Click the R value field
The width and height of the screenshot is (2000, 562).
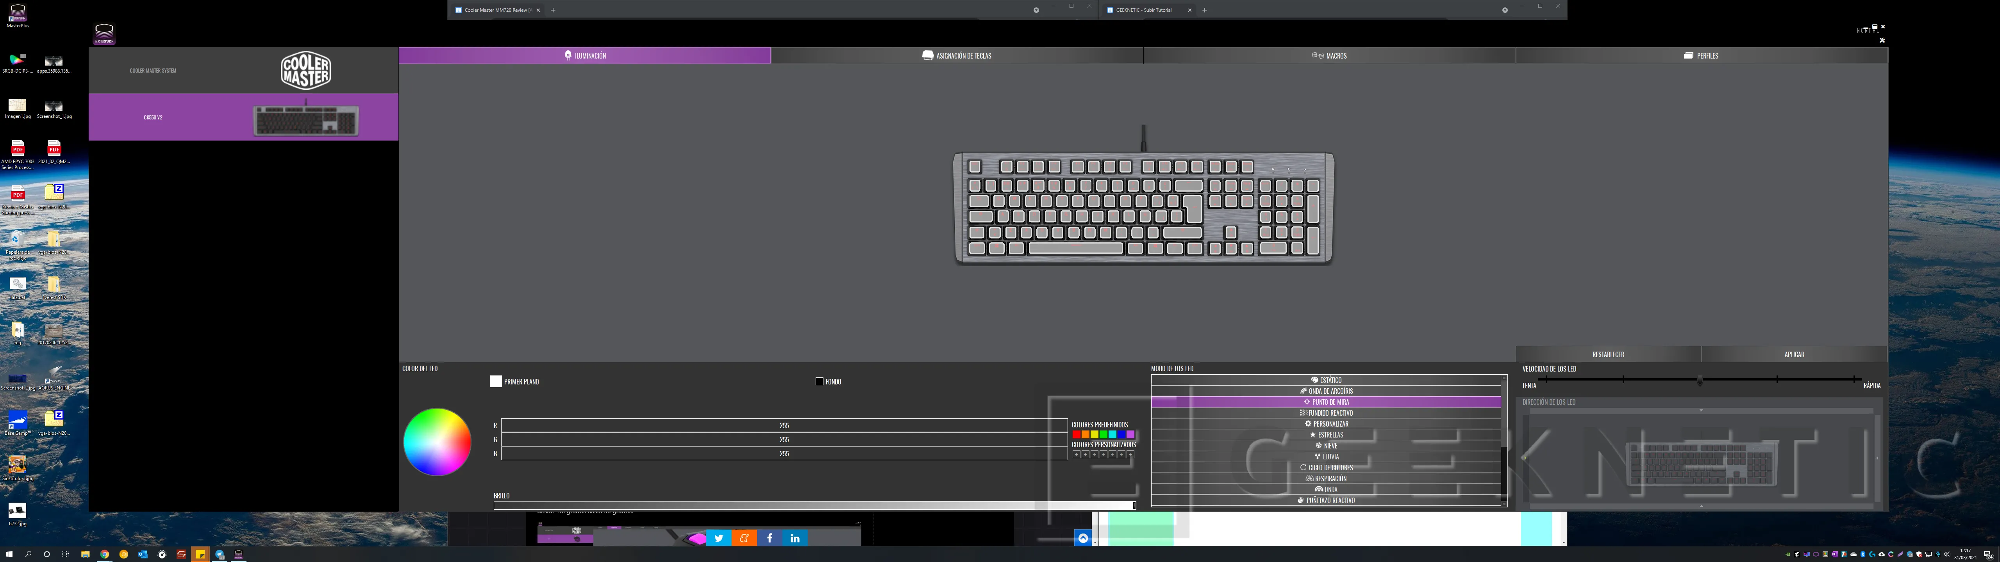pyautogui.click(x=784, y=425)
